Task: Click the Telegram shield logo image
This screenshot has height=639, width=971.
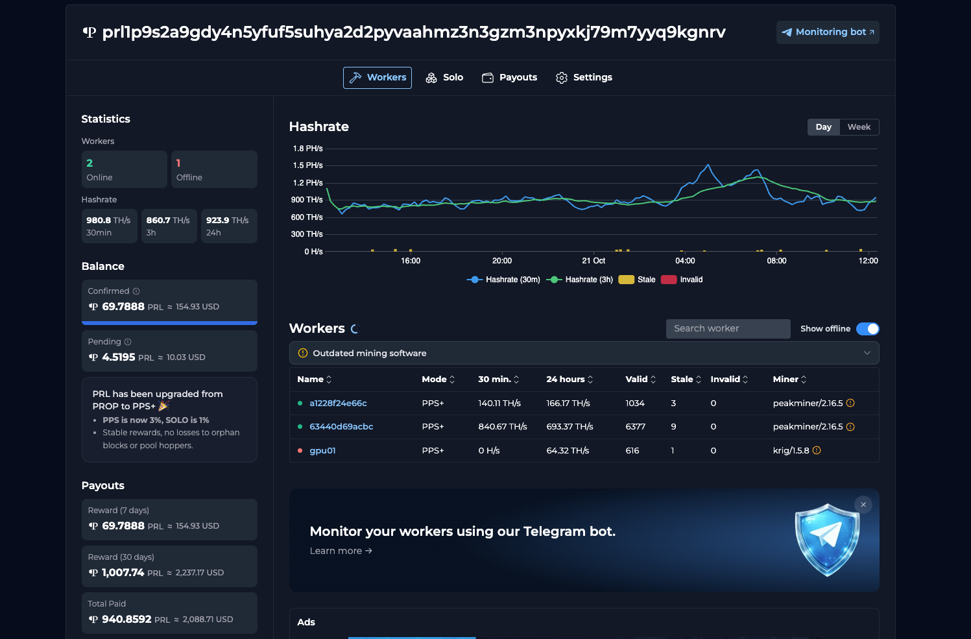Action: click(x=828, y=540)
